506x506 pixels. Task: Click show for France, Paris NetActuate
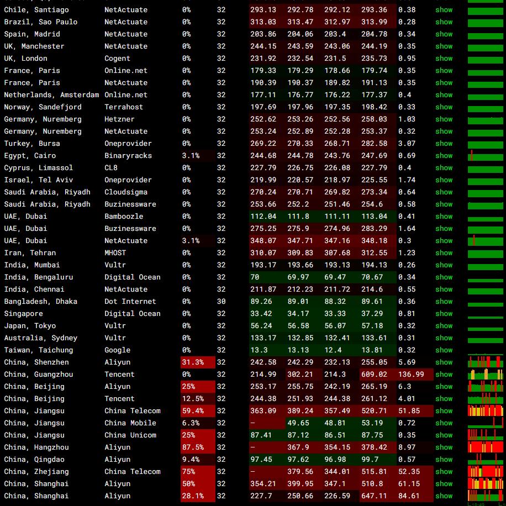(x=444, y=83)
